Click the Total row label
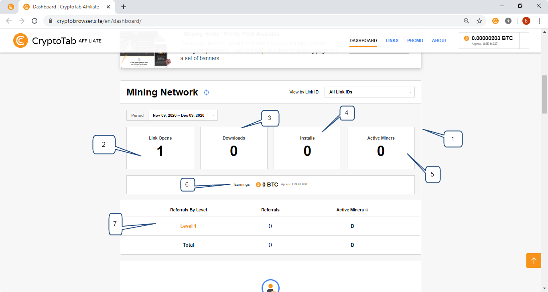548x292 pixels. tap(189, 245)
